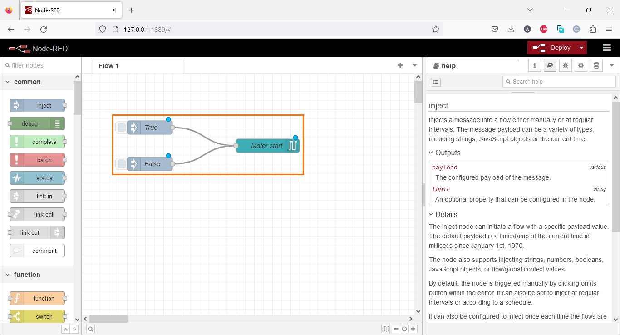Toggle the navigator minimap view
Screen dimensions: 620x335
click(385, 329)
